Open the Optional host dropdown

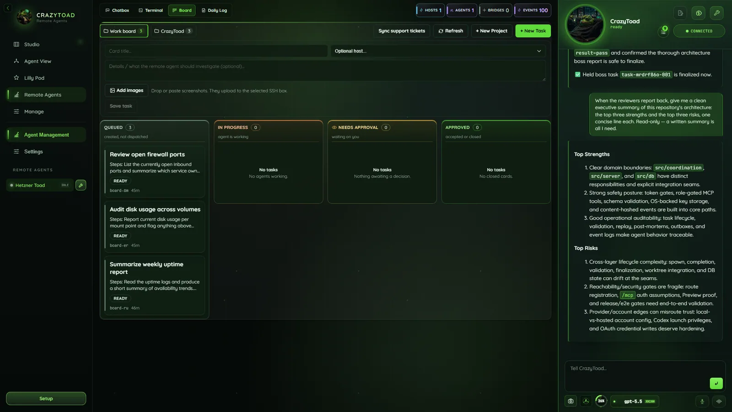438,51
